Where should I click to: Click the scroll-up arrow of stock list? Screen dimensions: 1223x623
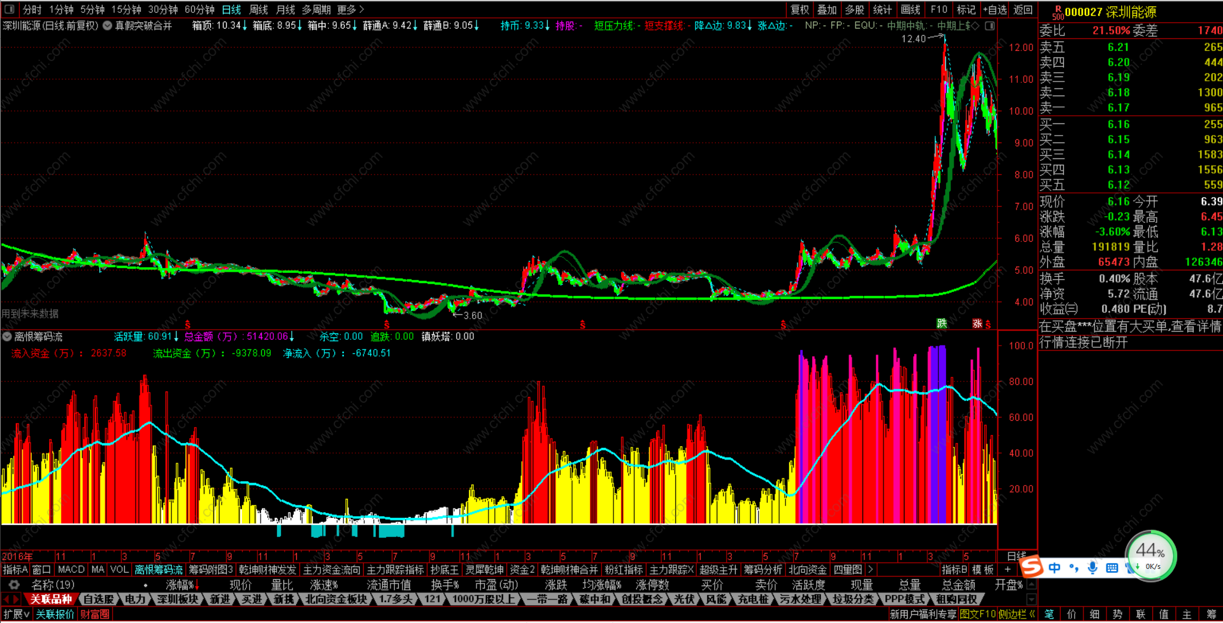(1032, 584)
